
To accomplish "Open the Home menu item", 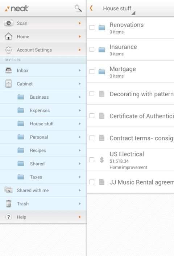I will click(x=43, y=36).
